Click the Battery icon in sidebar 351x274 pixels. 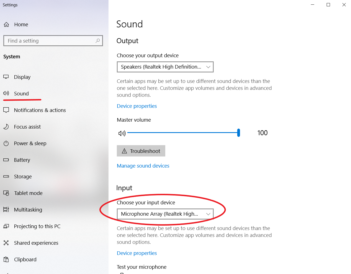pyautogui.click(x=6, y=160)
